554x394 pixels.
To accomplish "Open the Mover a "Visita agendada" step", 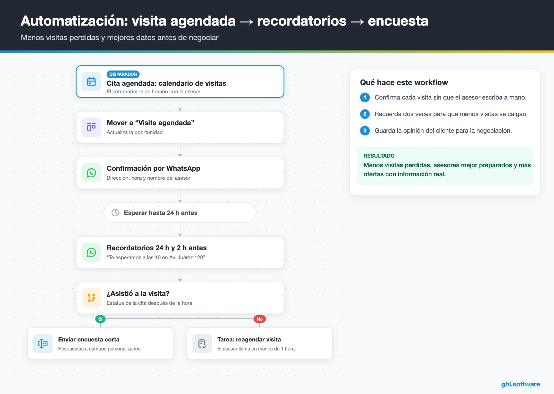I will click(x=180, y=127).
